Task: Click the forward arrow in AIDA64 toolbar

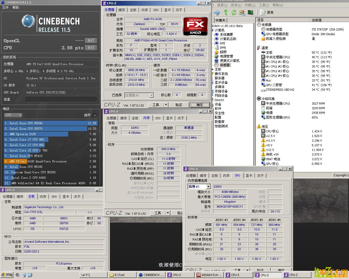Action: coord(217,13)
